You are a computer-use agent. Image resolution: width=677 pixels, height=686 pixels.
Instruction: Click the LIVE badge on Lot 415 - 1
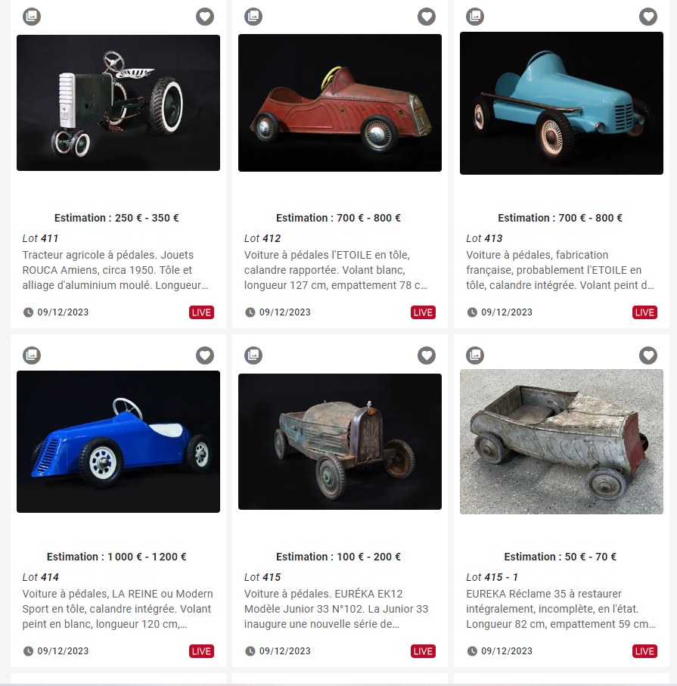[644, 651]
